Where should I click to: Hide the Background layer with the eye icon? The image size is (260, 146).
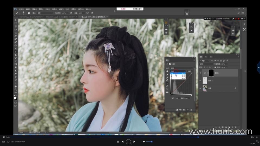click(200, 88)
